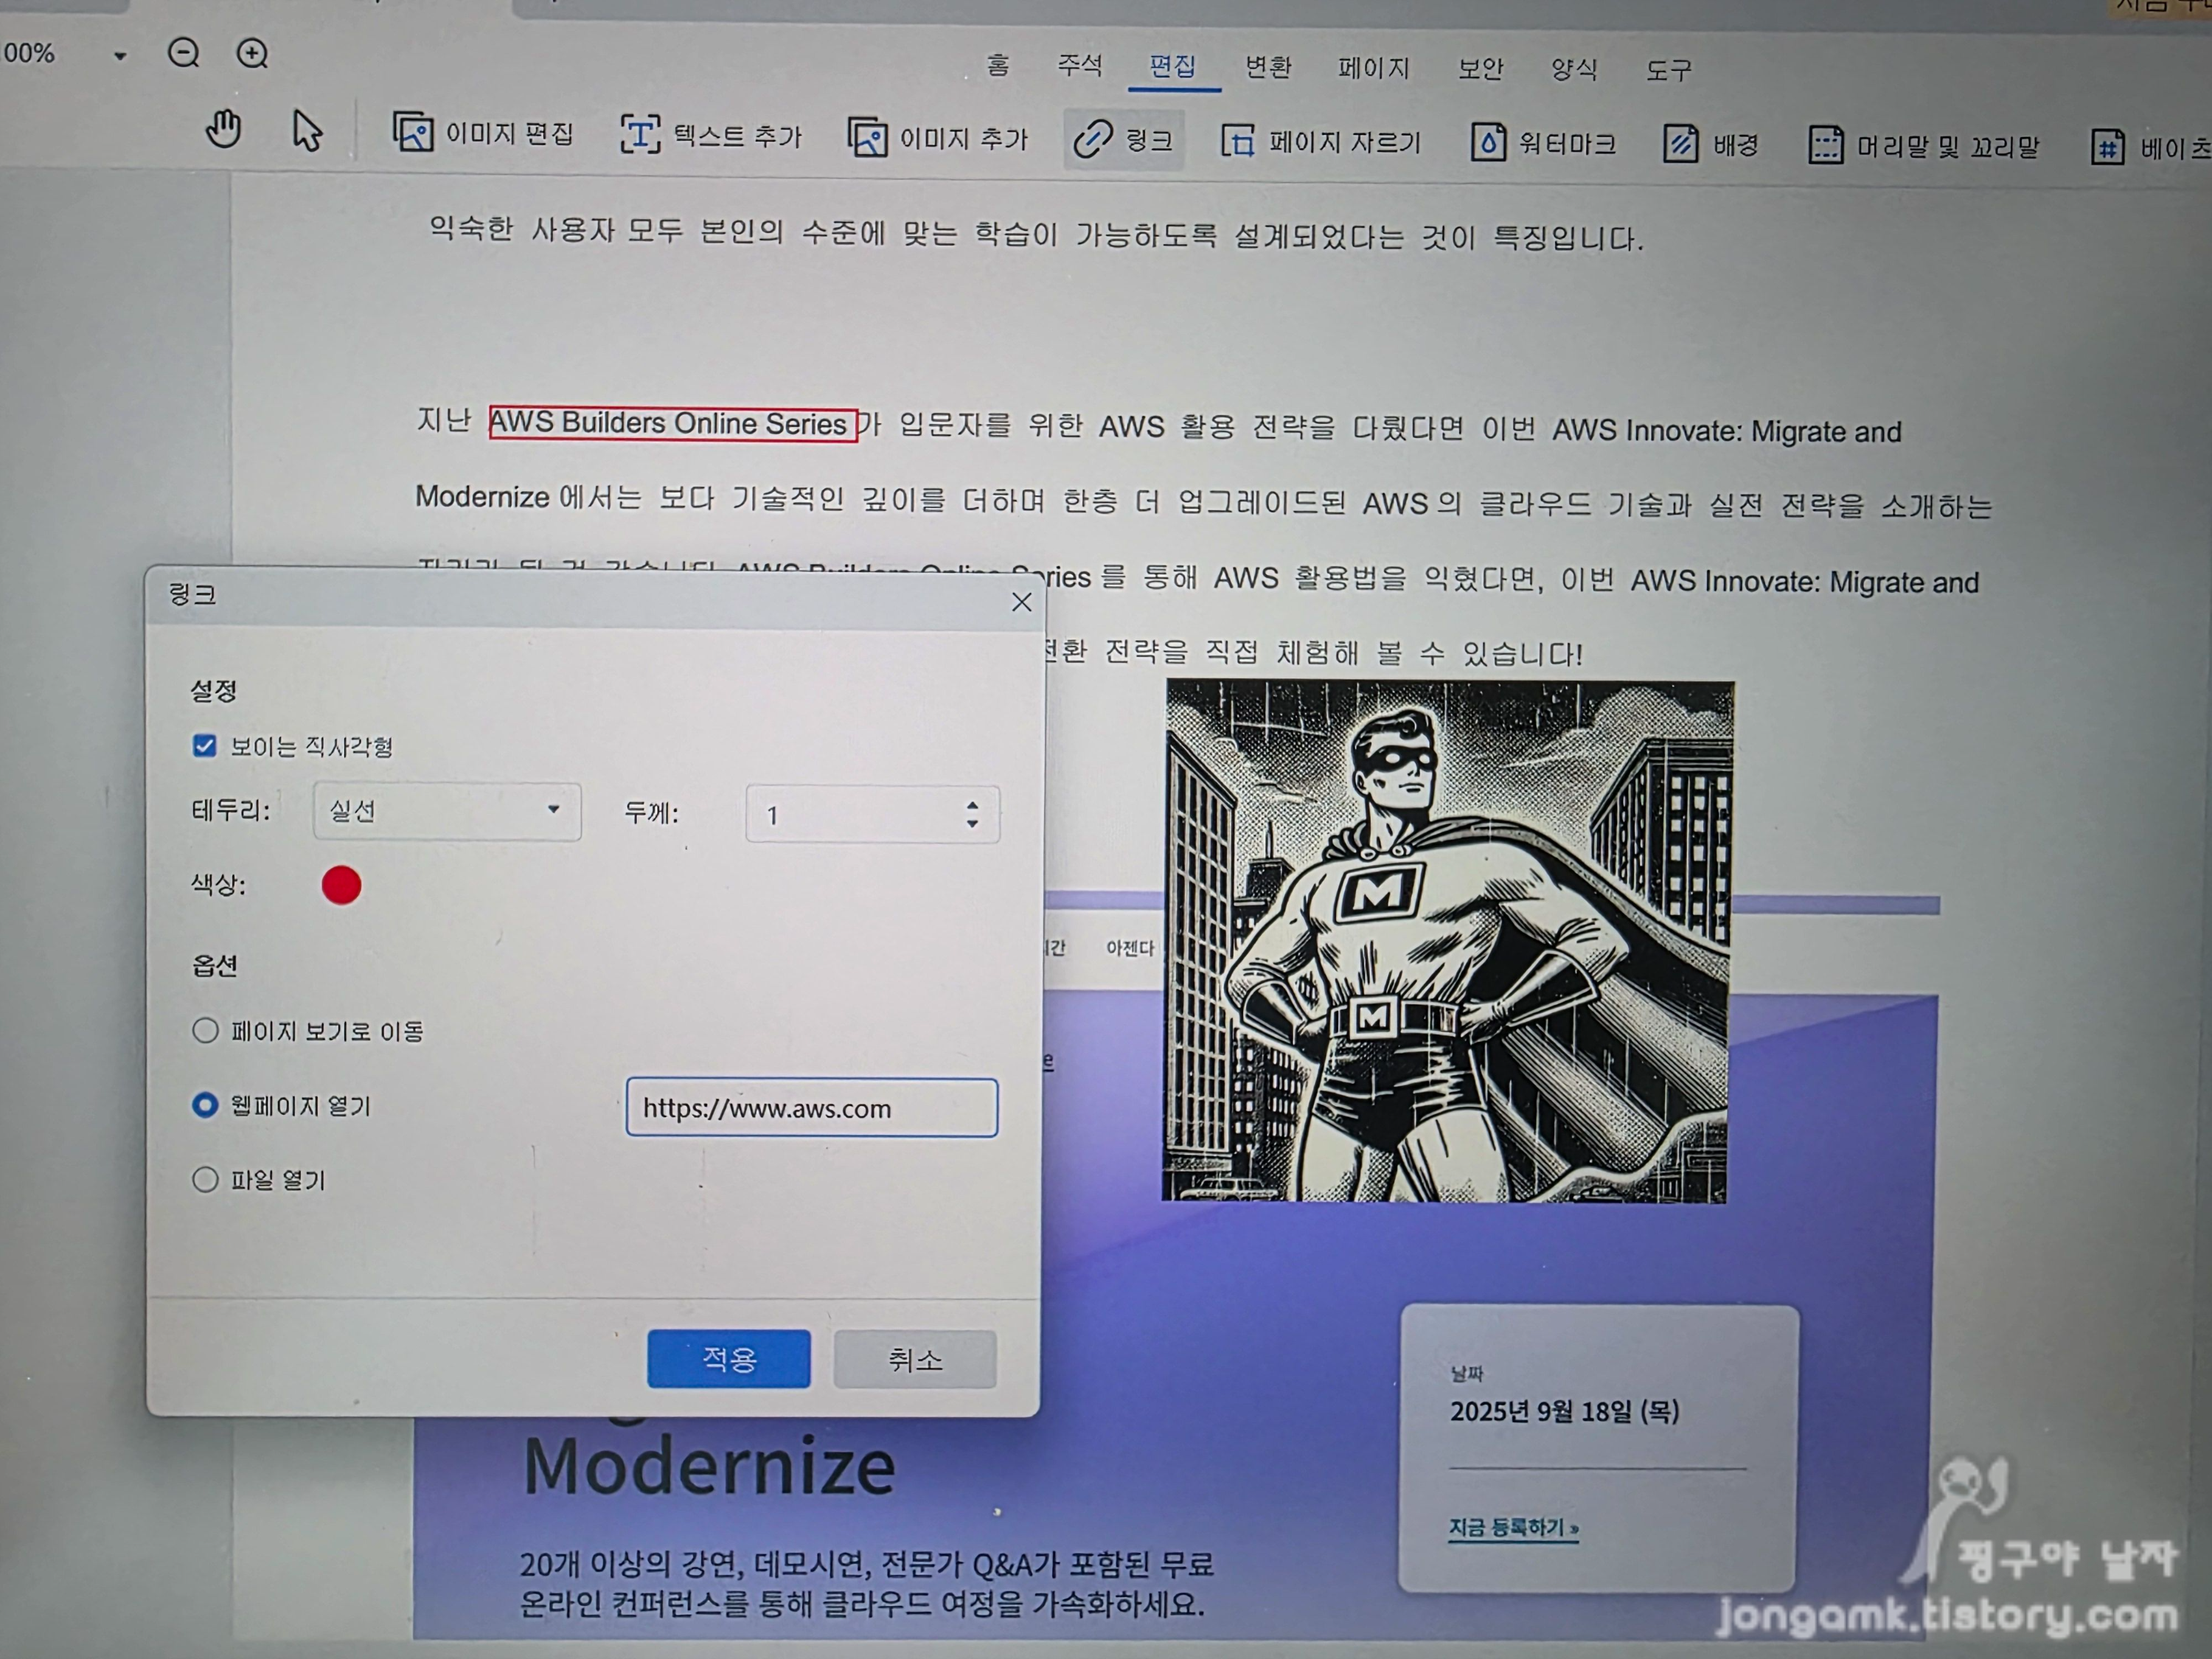The height and width of the screenshot is (1659, 2212).
Task: Close the 링크 dialog
Action: 1021,602
